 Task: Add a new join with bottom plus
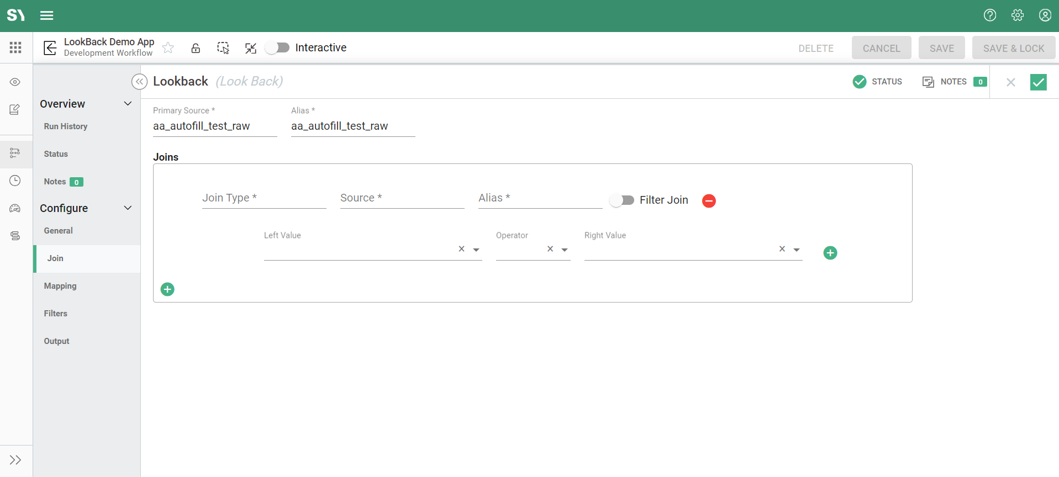tap(167, 289)
